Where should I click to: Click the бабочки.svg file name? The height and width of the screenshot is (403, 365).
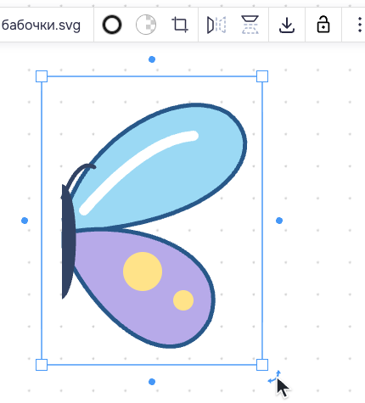point(41,25)
